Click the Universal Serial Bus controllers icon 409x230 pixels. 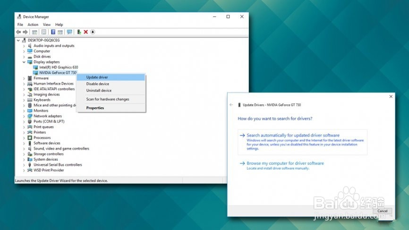pos(30,165)
